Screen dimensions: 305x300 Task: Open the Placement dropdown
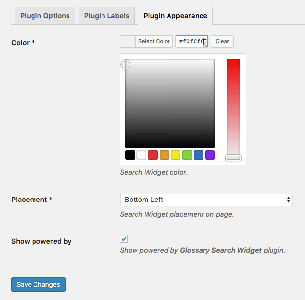206,200
